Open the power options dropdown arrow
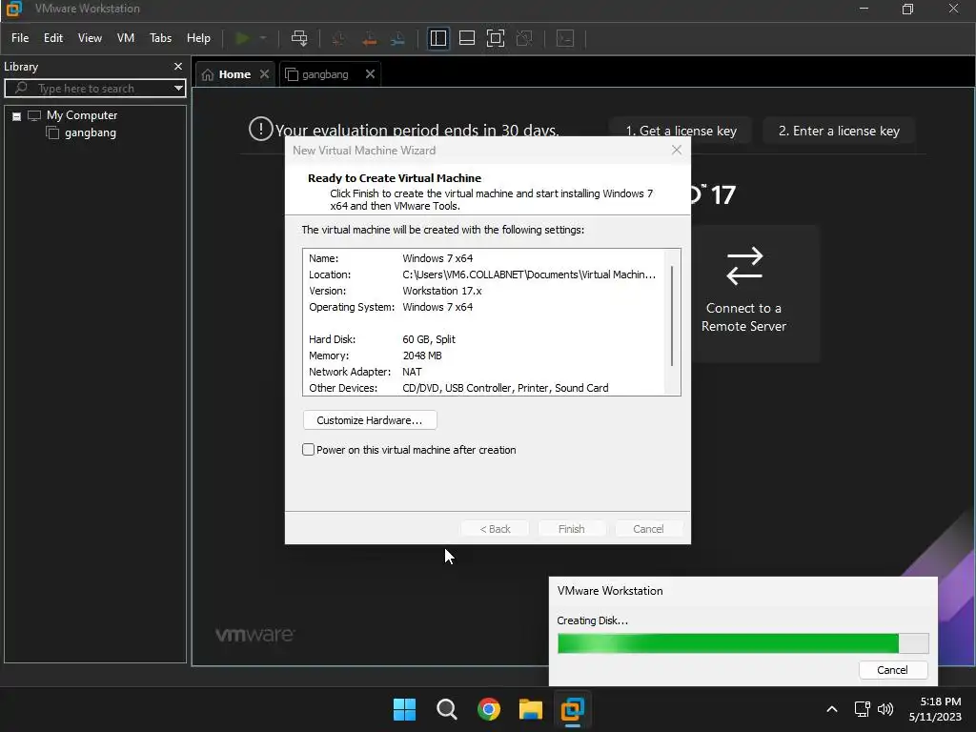Image resolution: width=976 pixels, height=732 pixels. (263, 38)
